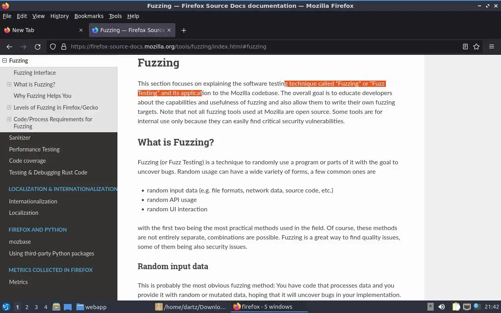Image resolution: width=501 pixels, height=313 pixels.
Task: Switch to workspace 2 in taskbar
Action: [27, 307]
